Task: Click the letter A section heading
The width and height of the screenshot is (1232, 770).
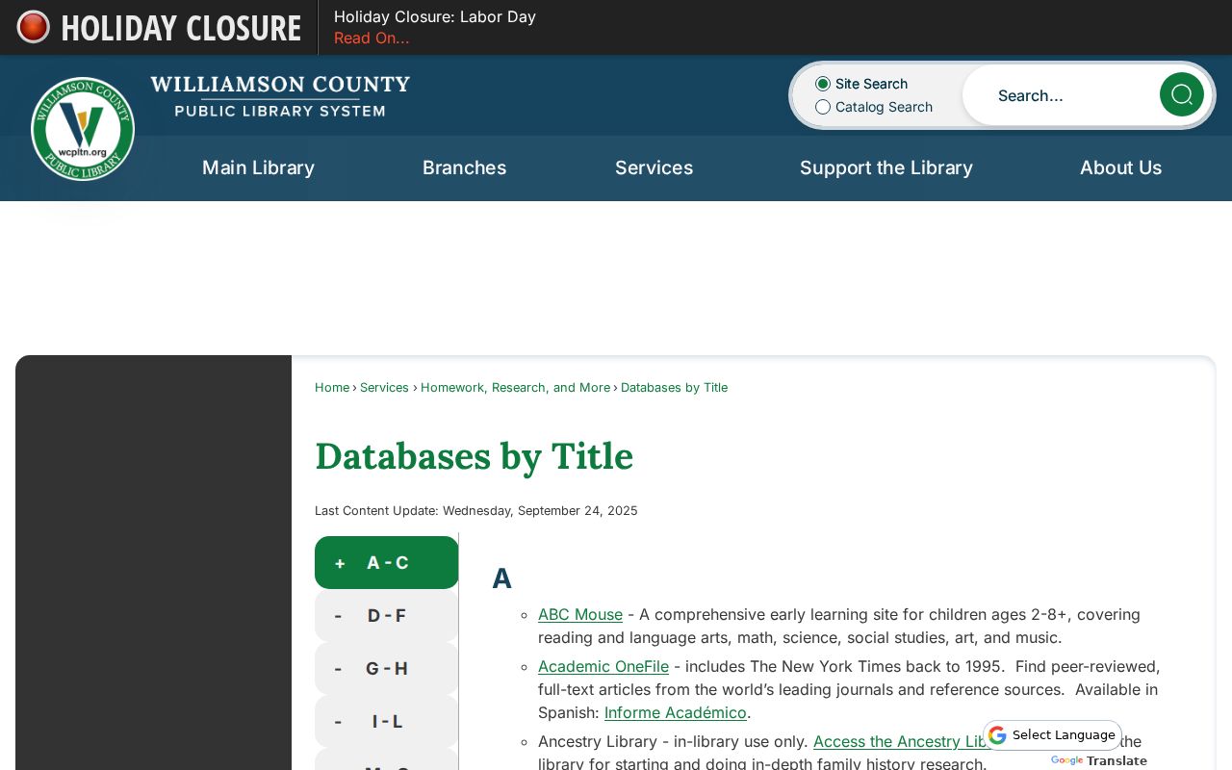Action: pyautogui.click(x=501, y=578)
